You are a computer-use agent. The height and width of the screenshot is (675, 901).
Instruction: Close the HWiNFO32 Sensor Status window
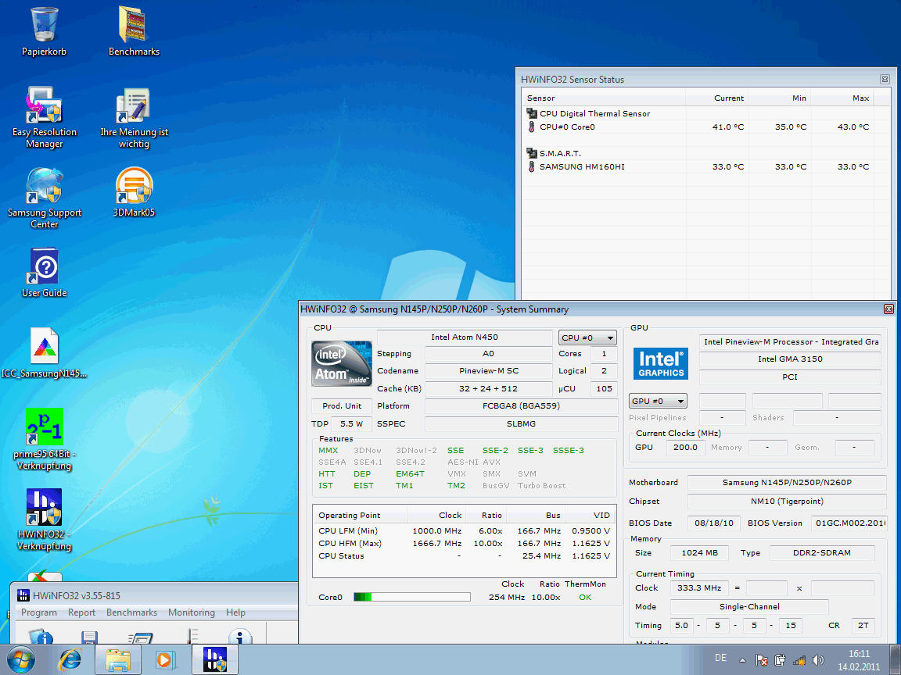pyautogui.click(x=885, y=80)
